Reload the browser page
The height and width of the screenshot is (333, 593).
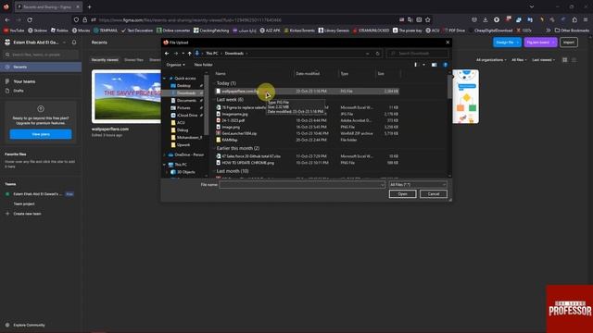click(30, 20)
